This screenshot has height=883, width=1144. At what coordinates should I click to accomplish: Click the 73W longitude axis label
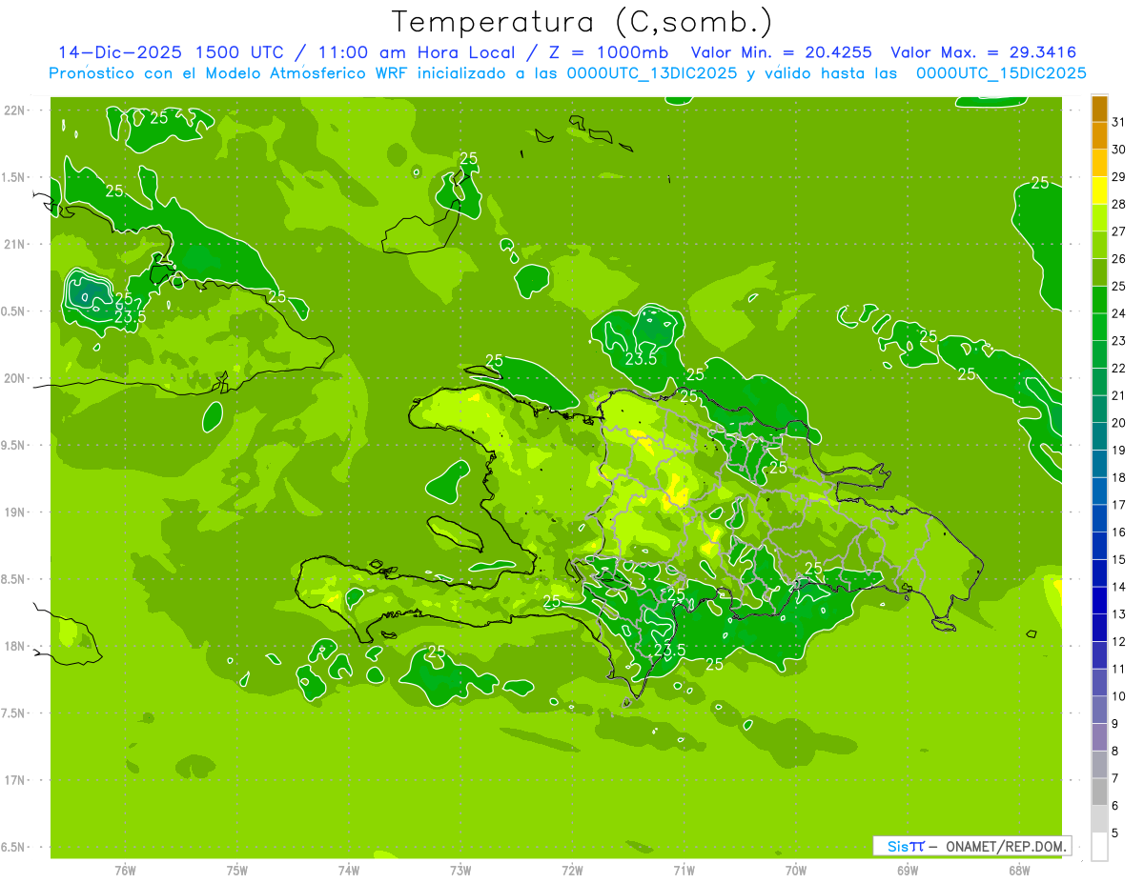[x=460, y=870]
